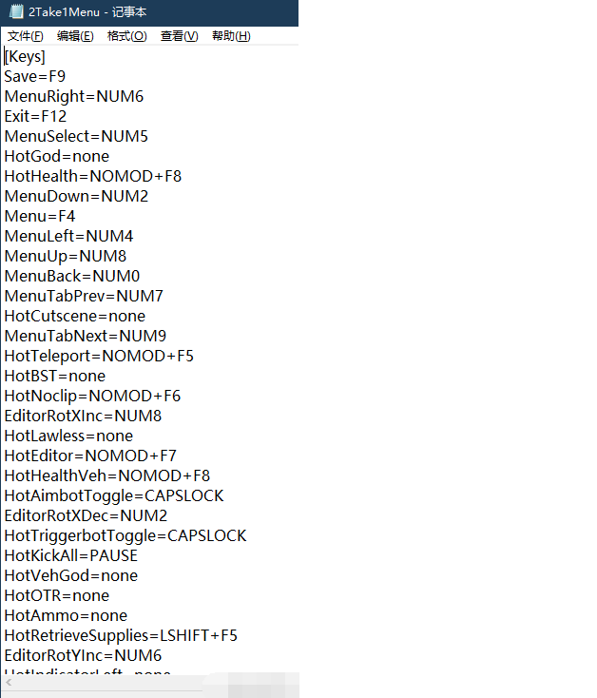This screenshot has height=698, width=597.
Task: Click the MenuTabNext=NUM9 line
Action: (x=85, y=336)
